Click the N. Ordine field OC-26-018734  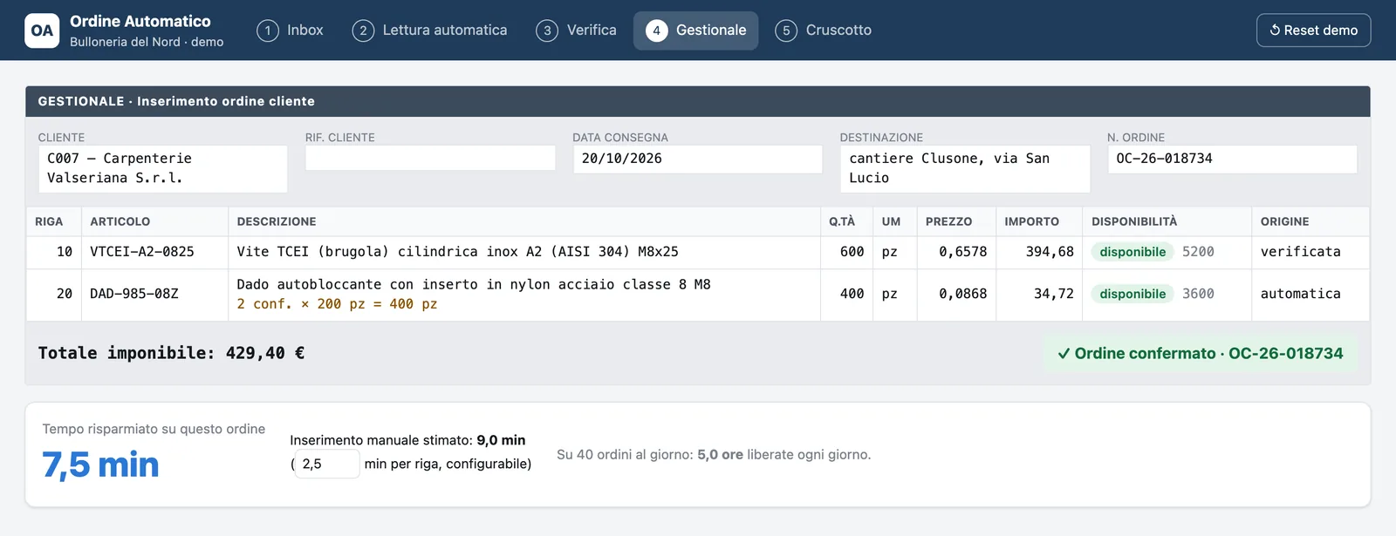pyautogui.click(x=1232, y=159)
